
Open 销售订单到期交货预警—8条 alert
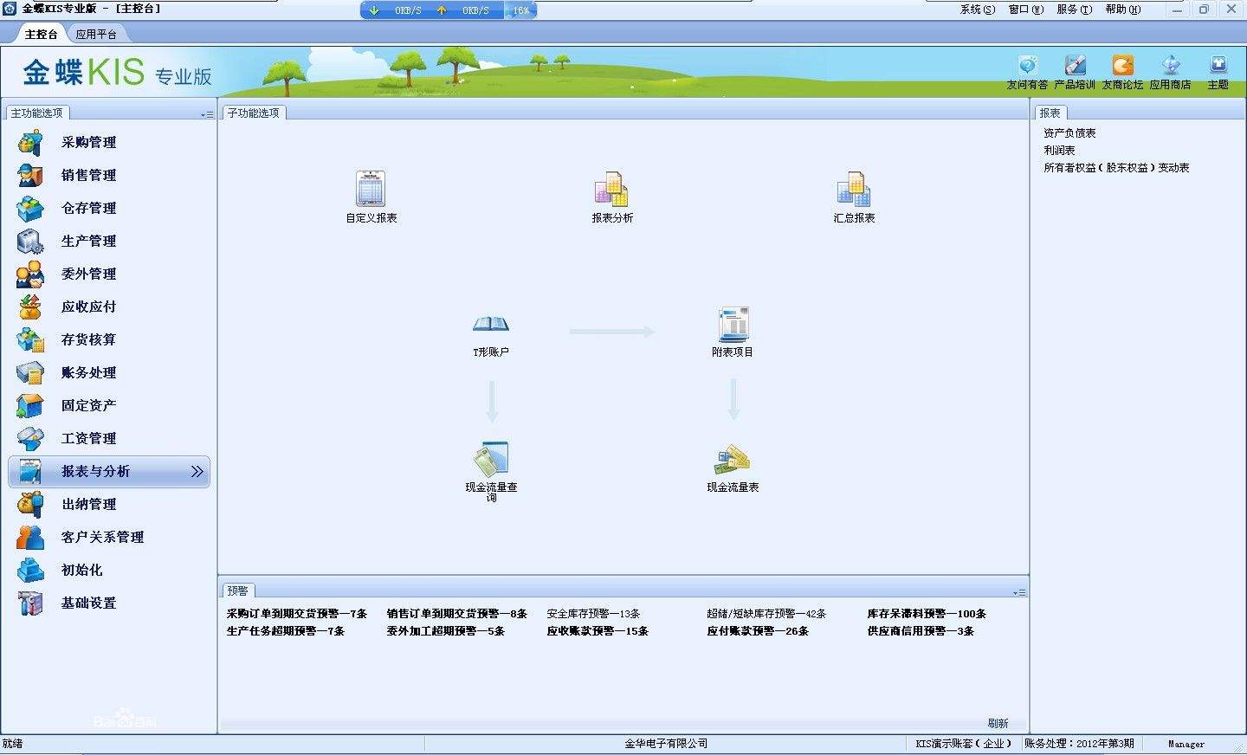point(457,614)
